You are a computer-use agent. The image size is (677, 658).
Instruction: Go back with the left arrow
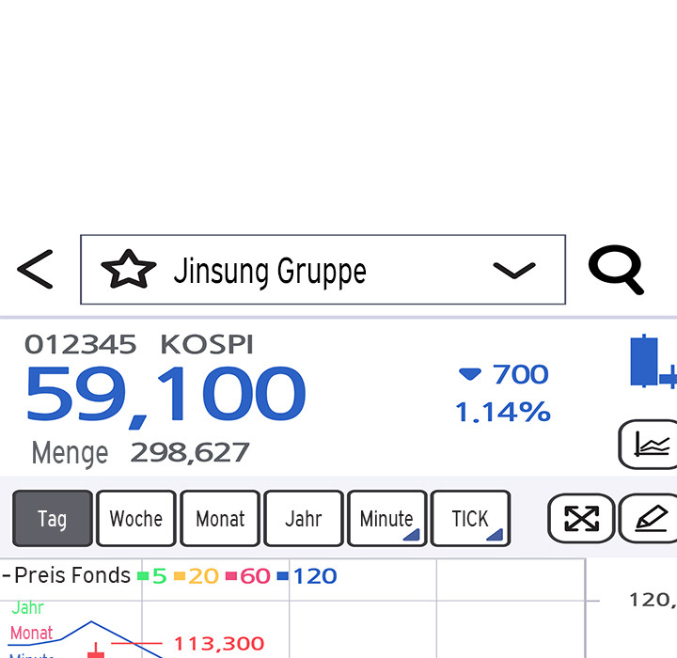(35, 269)
